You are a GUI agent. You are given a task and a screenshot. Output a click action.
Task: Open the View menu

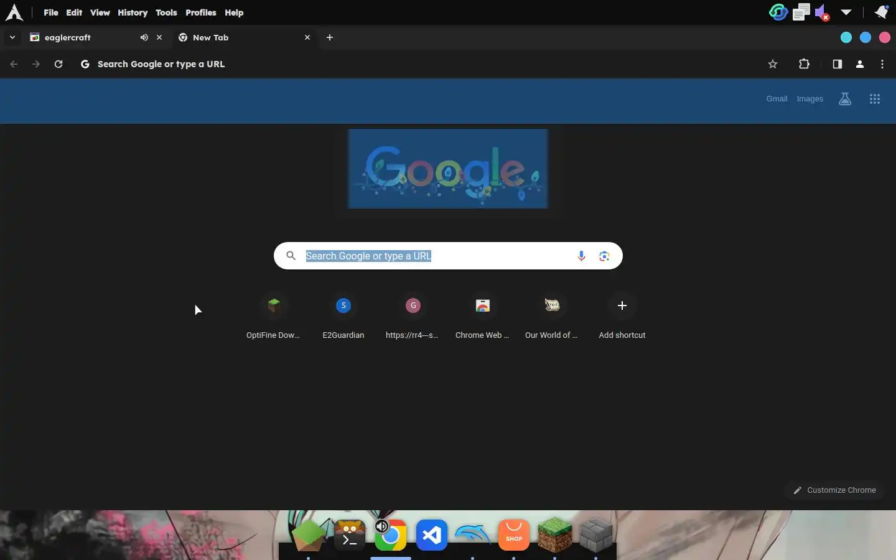click(x=100, y=12)
